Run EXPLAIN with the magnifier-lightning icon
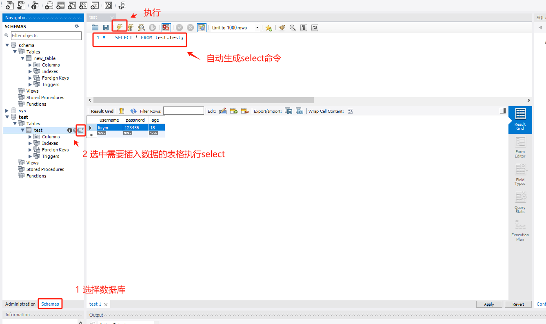The width and height of the screenshot is (546, 324). [x=141, y=27]
